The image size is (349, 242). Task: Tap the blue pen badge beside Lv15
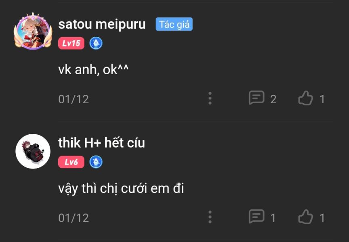tap(96, 43)
